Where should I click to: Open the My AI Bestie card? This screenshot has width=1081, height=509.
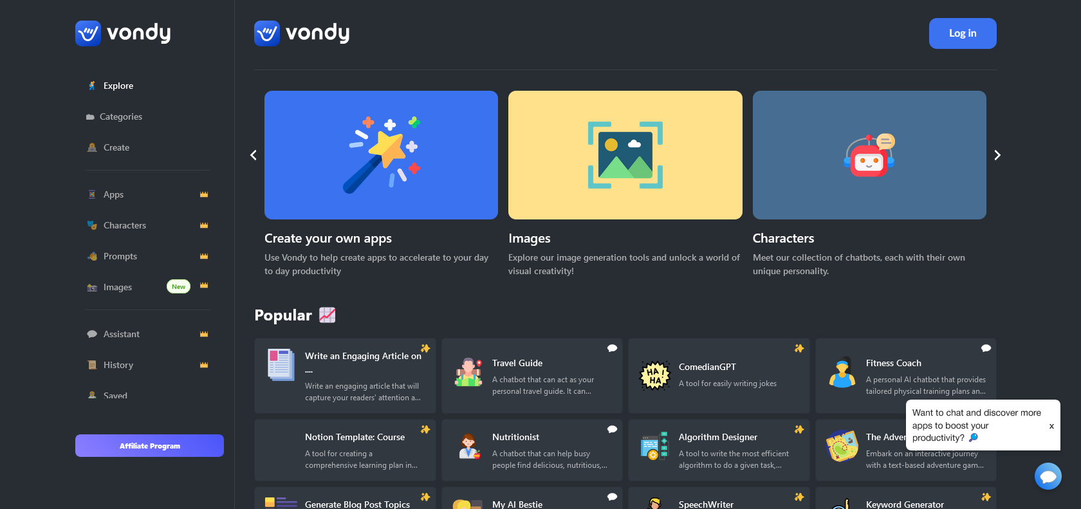pos(532,498)
